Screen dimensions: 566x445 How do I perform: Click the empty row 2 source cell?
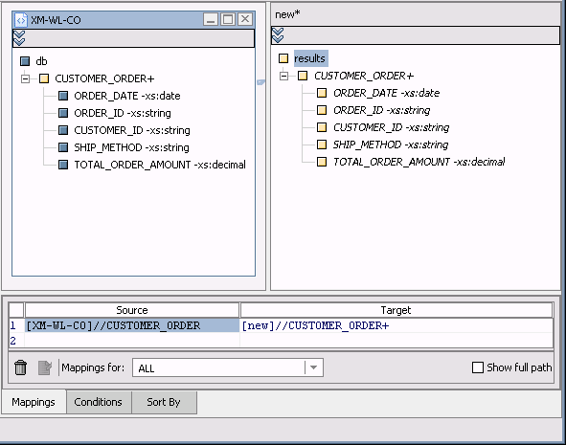[132, 341]
